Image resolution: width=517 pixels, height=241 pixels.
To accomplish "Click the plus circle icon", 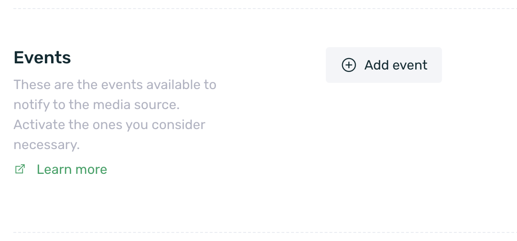I will pyautogui.click(x=349, y=65).
